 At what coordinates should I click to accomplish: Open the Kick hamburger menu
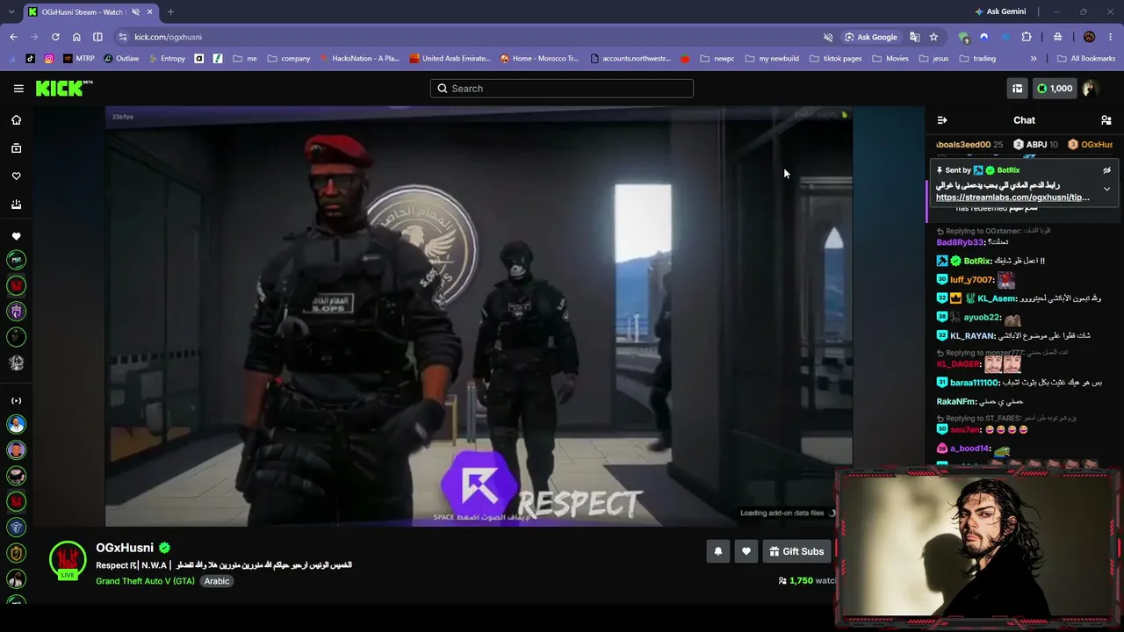tap(18, 88)
